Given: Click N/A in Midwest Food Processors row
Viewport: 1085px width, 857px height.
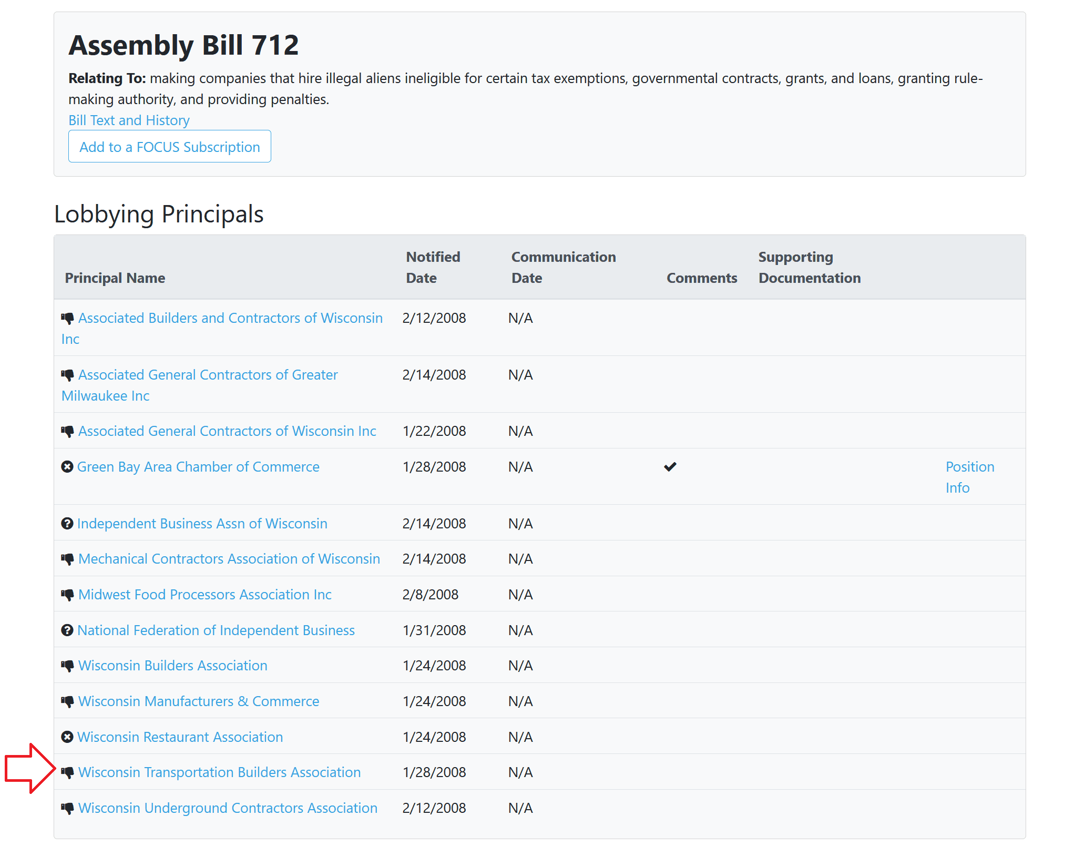Looking at the screenshot, I should [x=520, y=595].
